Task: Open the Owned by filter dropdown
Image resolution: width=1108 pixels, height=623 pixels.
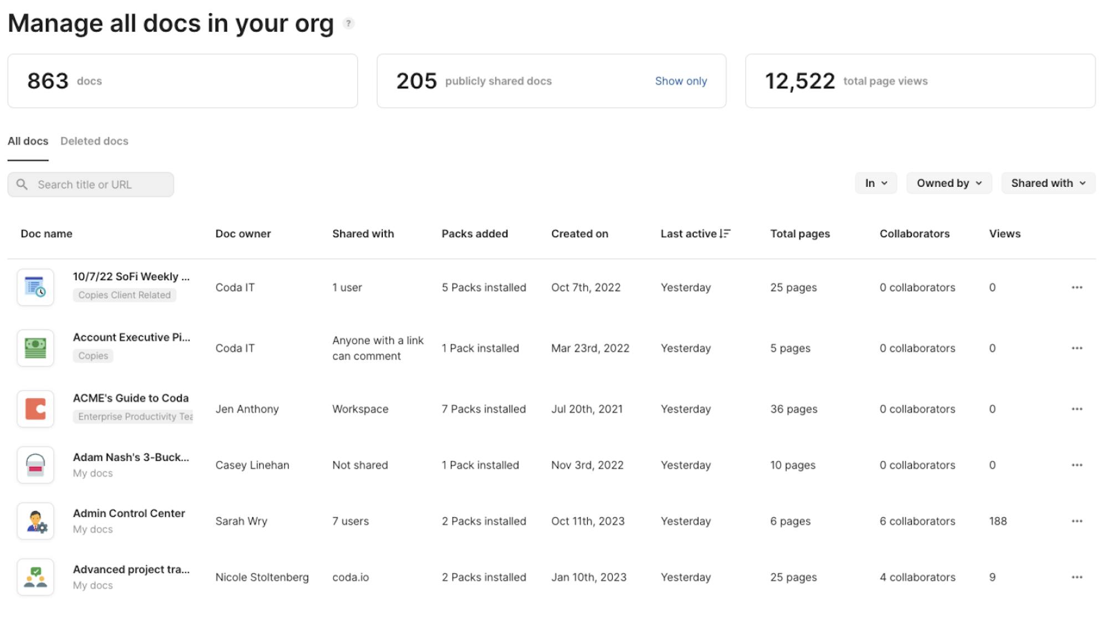Action: [x=948, y=183]
